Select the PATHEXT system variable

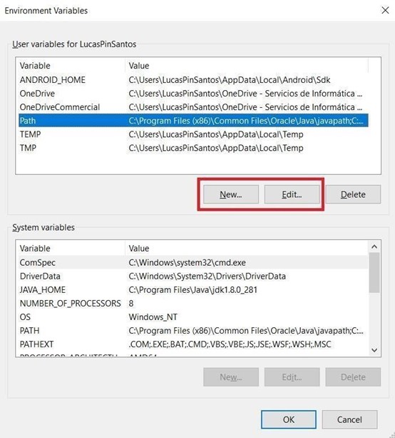[193, 344]
